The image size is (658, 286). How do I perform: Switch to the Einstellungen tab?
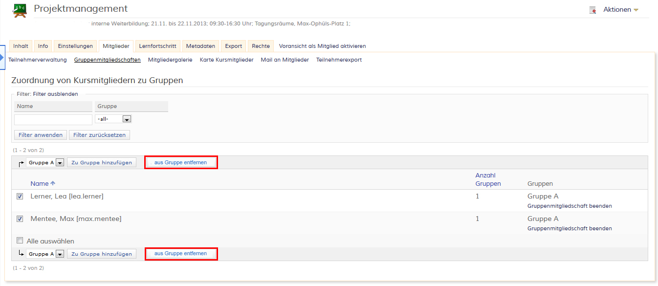tap(75, 46)
